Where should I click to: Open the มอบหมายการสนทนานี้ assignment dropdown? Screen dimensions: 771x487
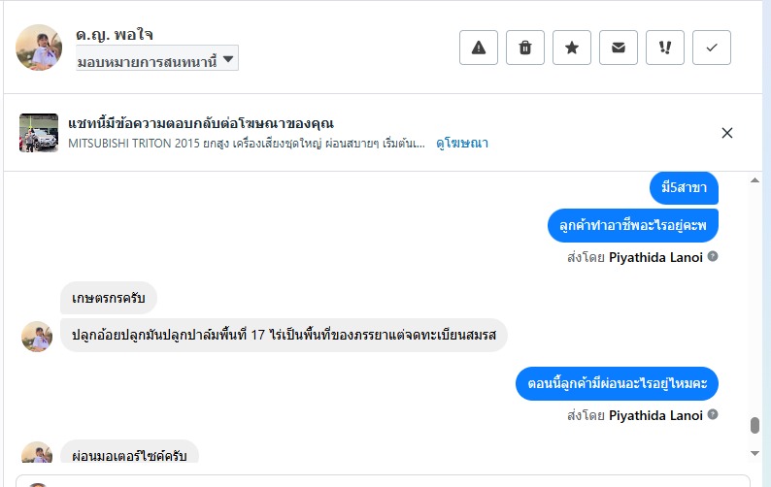(x=156, y=60)
